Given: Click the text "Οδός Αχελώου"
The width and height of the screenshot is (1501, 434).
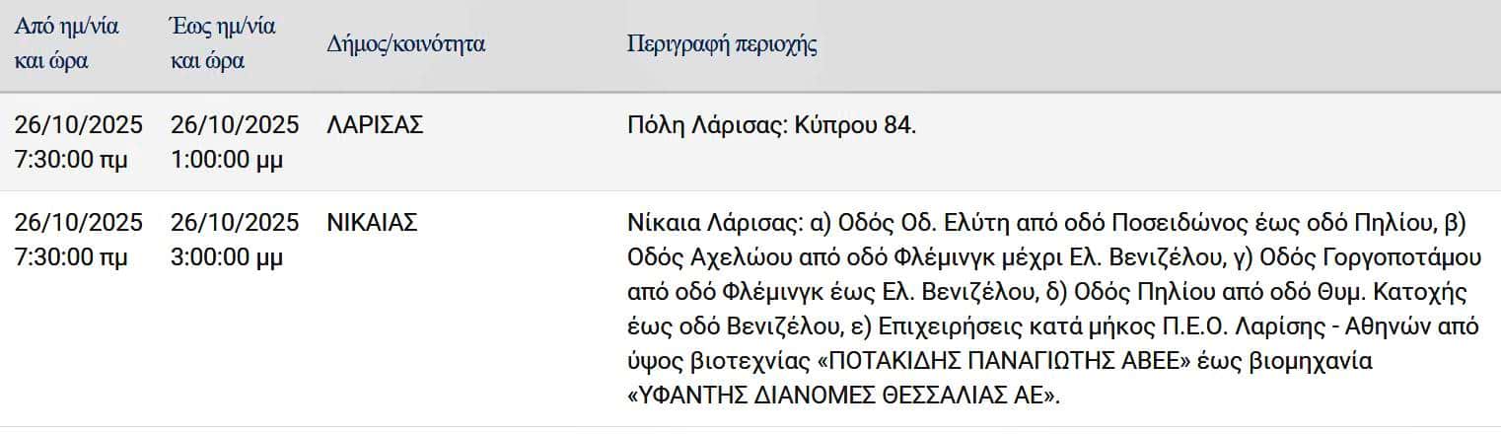Looking at the screenshot, I should coord(688,258).
